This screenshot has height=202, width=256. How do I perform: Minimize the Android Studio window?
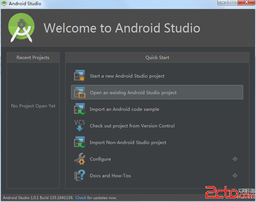tap(223, 3)
